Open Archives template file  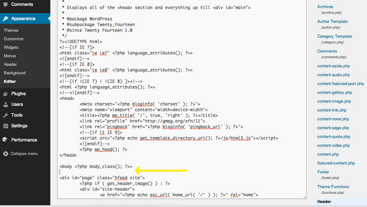[x=325, y=7]
